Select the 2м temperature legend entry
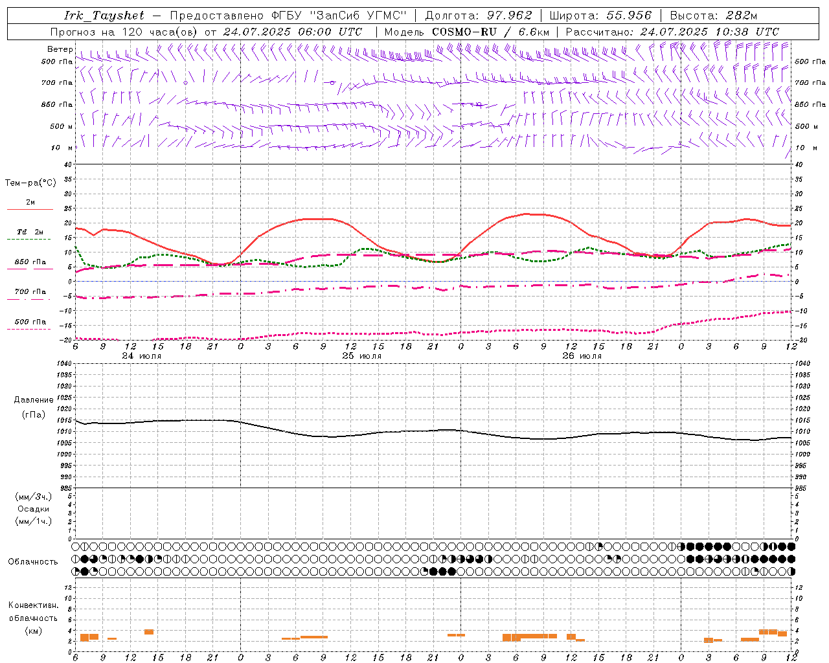The height and width of the screenshot is (663, 829). click(30, 203)
